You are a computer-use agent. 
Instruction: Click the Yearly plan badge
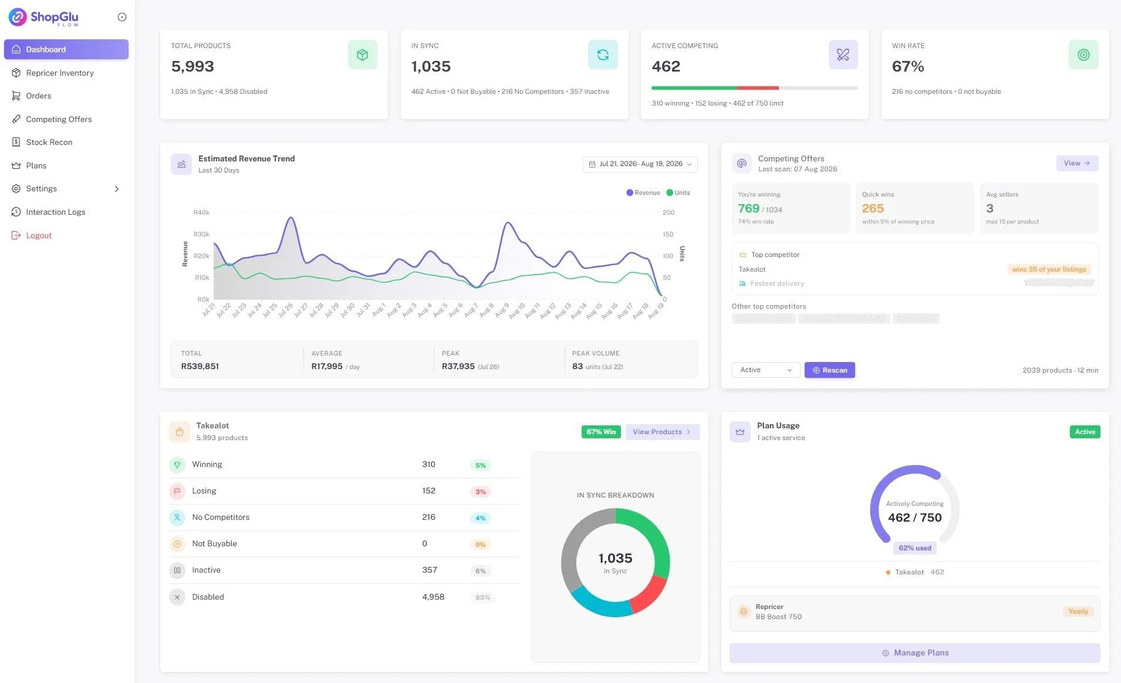(1078, 611)
